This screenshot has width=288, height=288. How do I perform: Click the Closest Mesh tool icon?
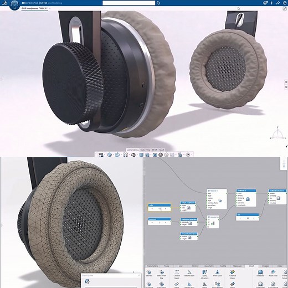[177, 272]
